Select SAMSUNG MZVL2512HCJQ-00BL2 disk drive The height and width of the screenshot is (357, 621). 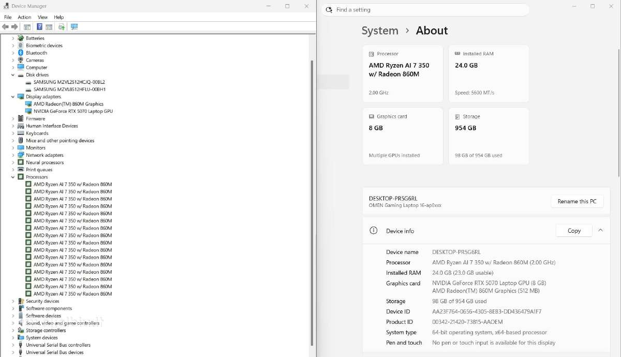point(69,82)
